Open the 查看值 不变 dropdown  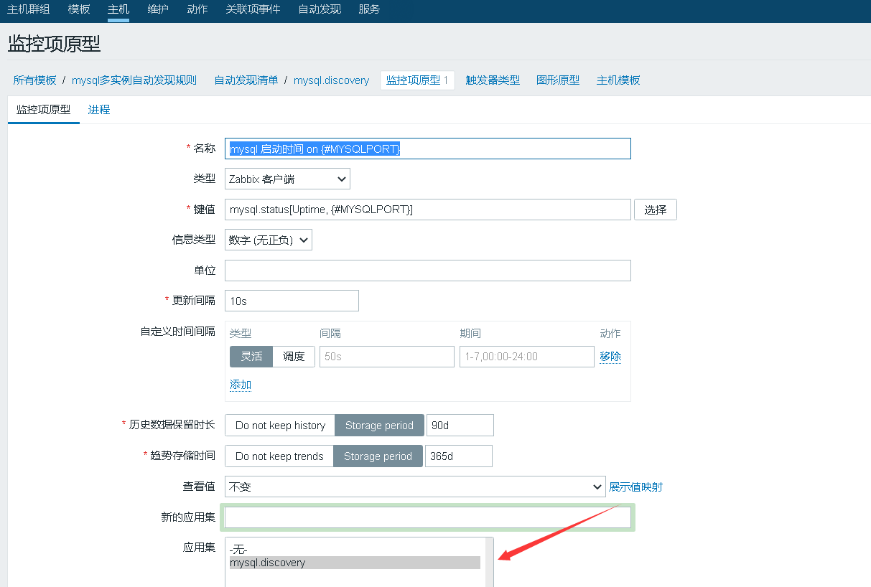[415, 487]
